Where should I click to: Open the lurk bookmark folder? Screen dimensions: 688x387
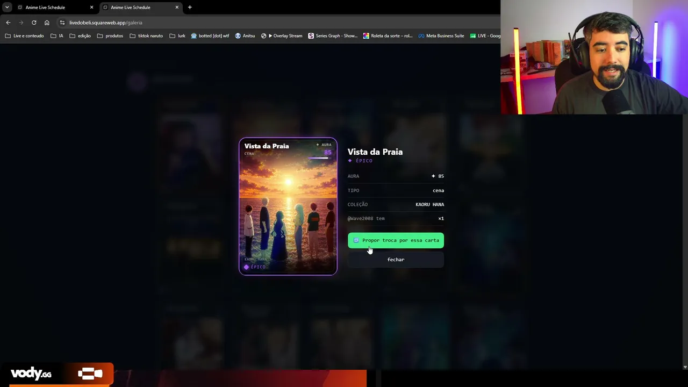coord(177,36)
